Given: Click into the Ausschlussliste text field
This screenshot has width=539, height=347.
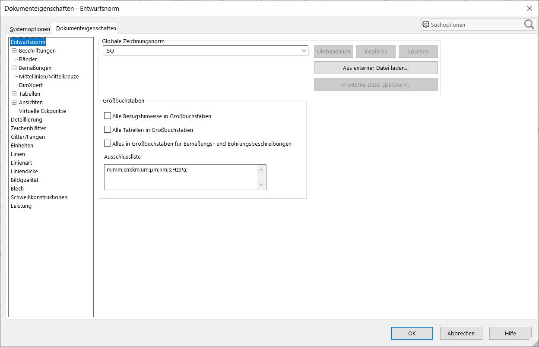Looking at the screenshot, I should pyautogui.click(x=181, y=177).
